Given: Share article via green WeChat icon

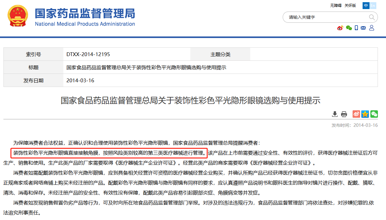Looking at the screenshot, I should 374,114.
